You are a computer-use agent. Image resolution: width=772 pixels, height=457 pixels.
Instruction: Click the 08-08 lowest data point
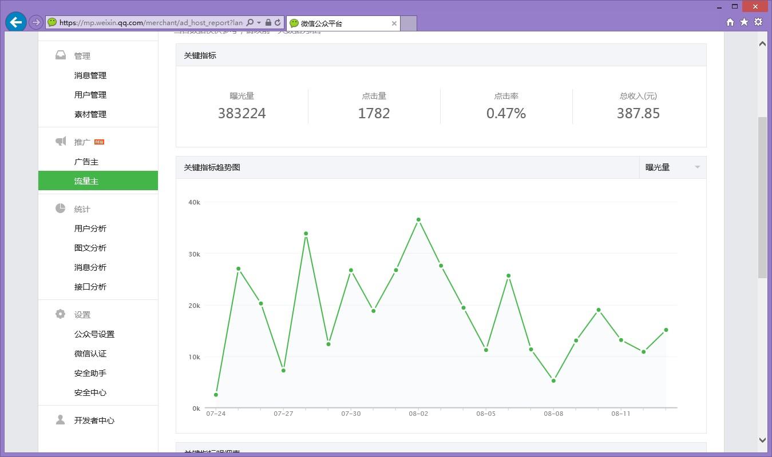click(553, 380)
